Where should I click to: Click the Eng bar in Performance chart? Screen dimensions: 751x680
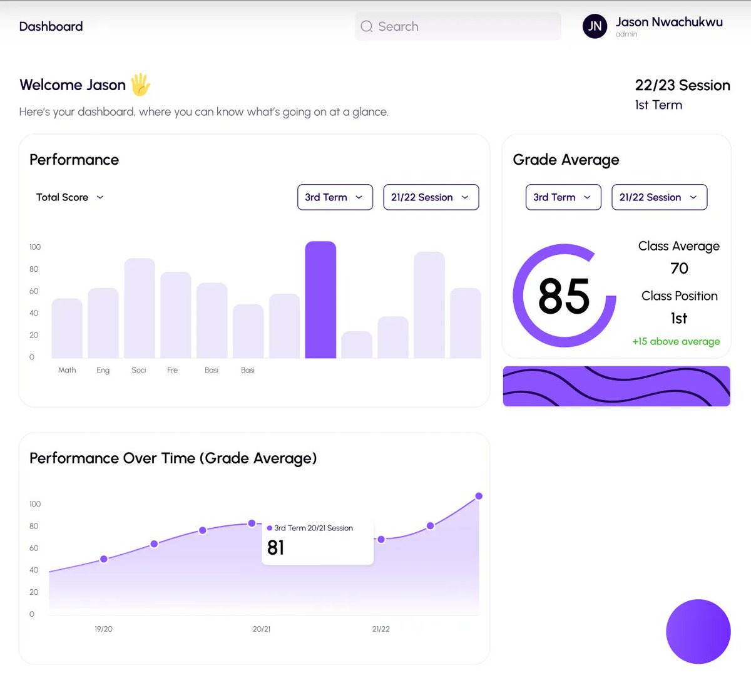pos(103,323)
